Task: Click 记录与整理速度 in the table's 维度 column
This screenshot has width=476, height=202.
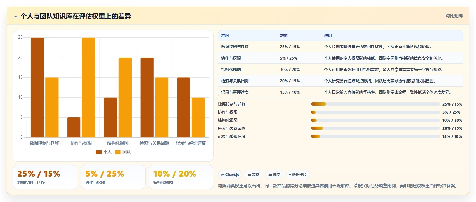Action: [235, 92]
